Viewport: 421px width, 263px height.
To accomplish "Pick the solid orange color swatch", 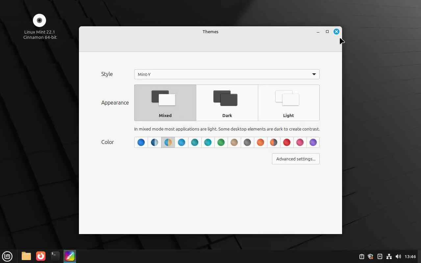I will (x=260, y=142).
